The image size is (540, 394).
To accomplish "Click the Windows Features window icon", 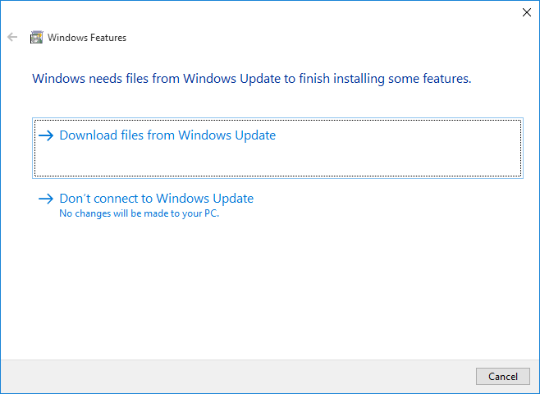I will 36,37.
